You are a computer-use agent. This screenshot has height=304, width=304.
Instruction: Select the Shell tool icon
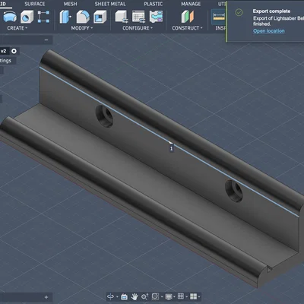[x=100, y=17]
